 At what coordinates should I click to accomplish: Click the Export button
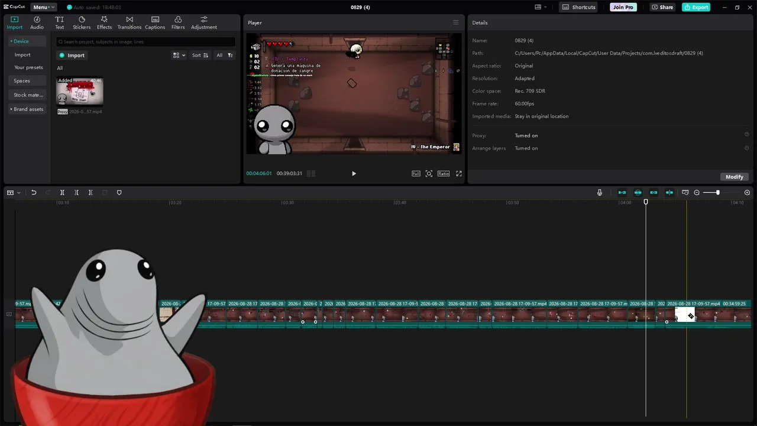[696, 7]
